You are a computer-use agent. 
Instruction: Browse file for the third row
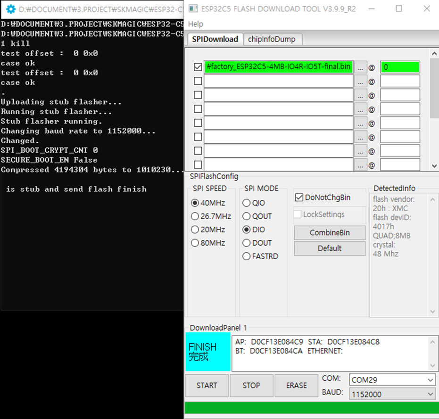tap(360, 95)
